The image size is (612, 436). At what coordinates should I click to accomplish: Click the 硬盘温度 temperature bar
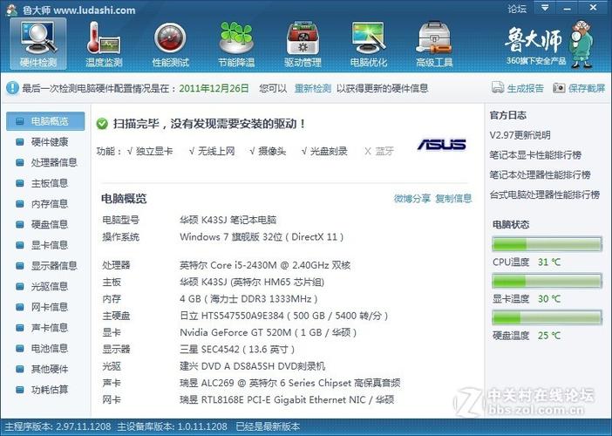coord(547,317)
